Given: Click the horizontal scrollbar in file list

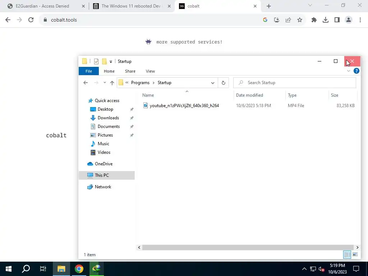Looking at the screenshot, I should coord(248,247).
